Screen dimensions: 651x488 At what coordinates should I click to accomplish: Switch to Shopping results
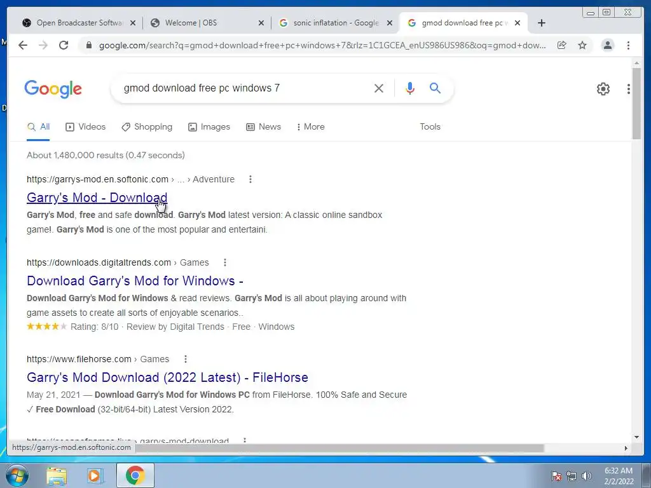point(147,127)
